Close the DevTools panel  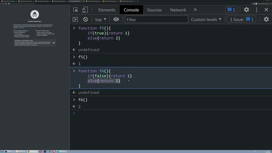coord(266,10)
